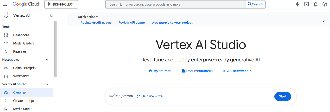Open the notifications bell
330x112 pixels.
316,4
